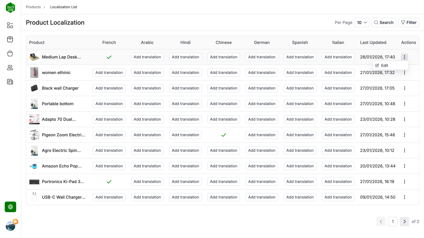Toggle the French translation check for Medium Lap Desk
The image size is (424, 238).
[109, 57]
